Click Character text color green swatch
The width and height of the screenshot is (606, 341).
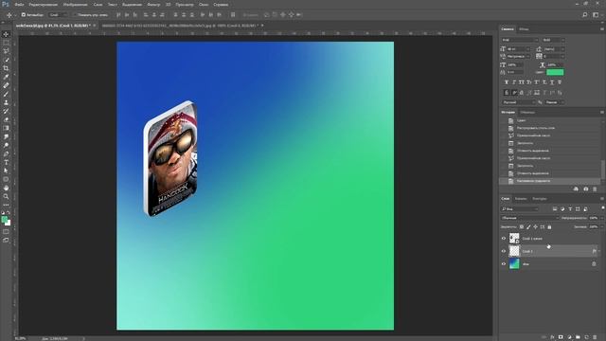(555, 72)
